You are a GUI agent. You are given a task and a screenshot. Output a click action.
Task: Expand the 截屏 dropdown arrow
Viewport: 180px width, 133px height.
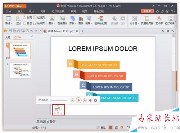91,23
